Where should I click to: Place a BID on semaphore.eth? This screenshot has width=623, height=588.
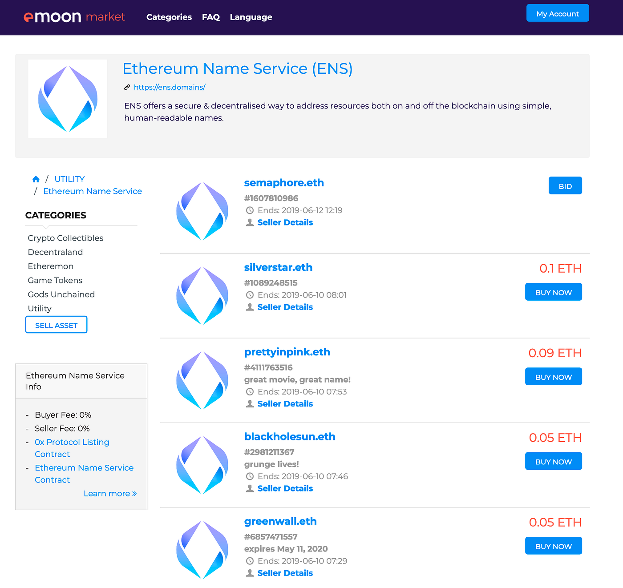click(565, 186)
